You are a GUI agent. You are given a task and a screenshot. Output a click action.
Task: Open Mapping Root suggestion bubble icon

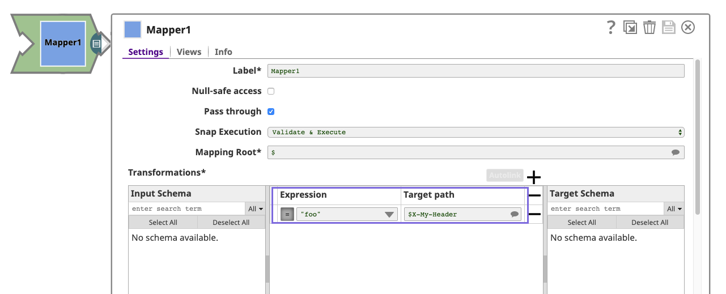pyautogui.click(x=676, y=152)
